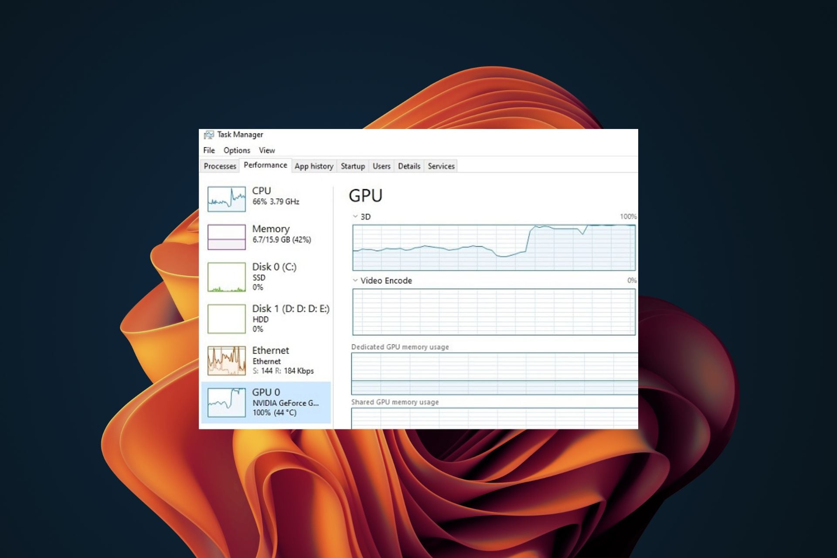Open the Options menu

[x=237, y=150]
